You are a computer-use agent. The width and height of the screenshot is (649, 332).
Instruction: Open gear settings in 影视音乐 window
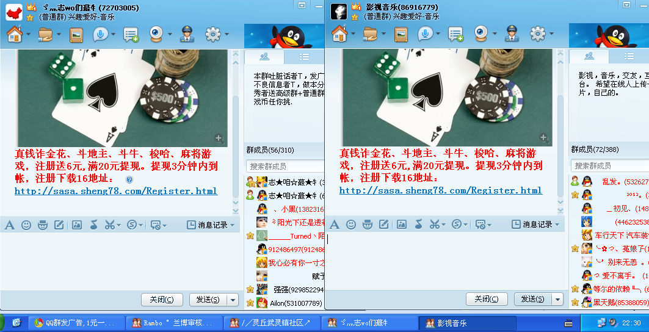point(538,34)
